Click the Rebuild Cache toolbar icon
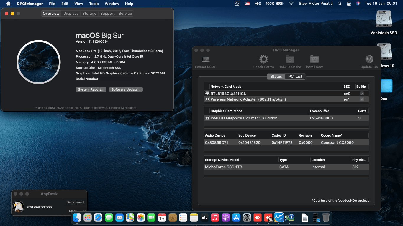 (290, 59)
